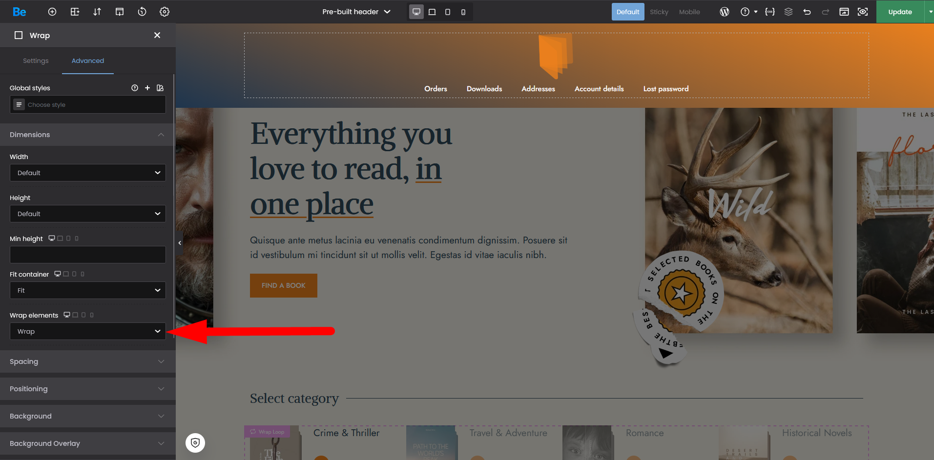
Task: Open the Wrap elements dropdown
Action: tap(88, 331)
